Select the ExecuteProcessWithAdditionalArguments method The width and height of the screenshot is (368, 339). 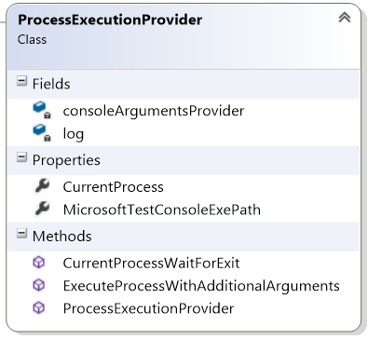point(201,286)
